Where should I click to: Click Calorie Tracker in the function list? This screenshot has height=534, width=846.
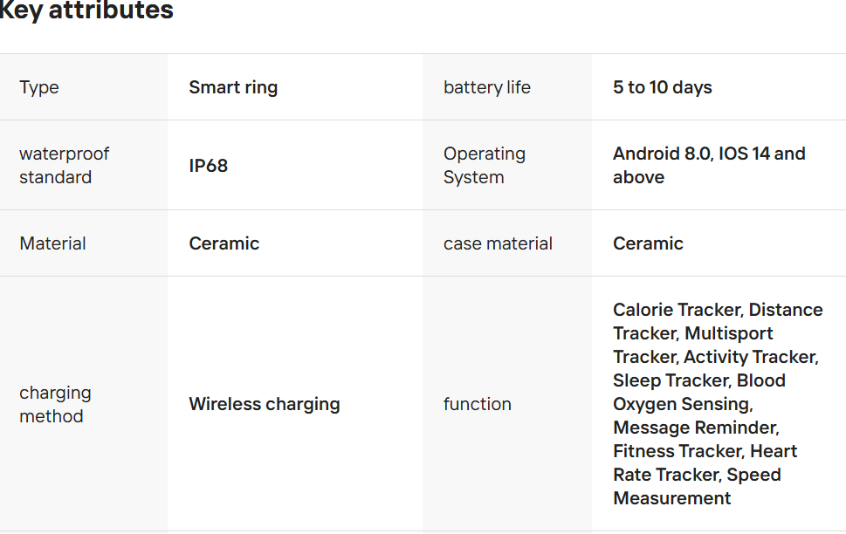click(x=677, y=310)
